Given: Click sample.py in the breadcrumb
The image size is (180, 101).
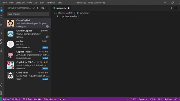Looking at the screenshot, I should 85,13.
